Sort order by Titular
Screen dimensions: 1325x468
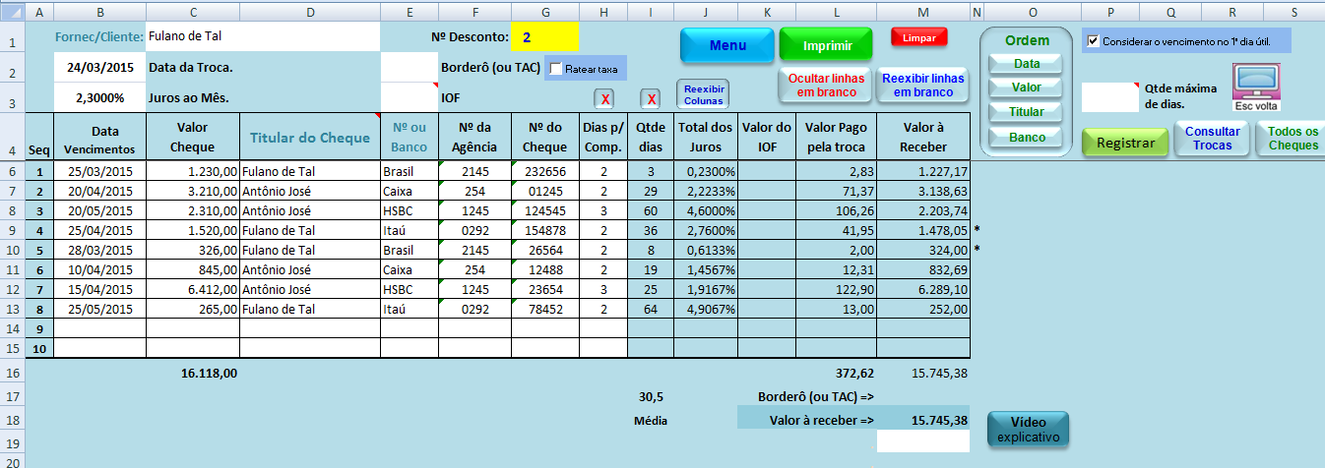pos(1027,112)
